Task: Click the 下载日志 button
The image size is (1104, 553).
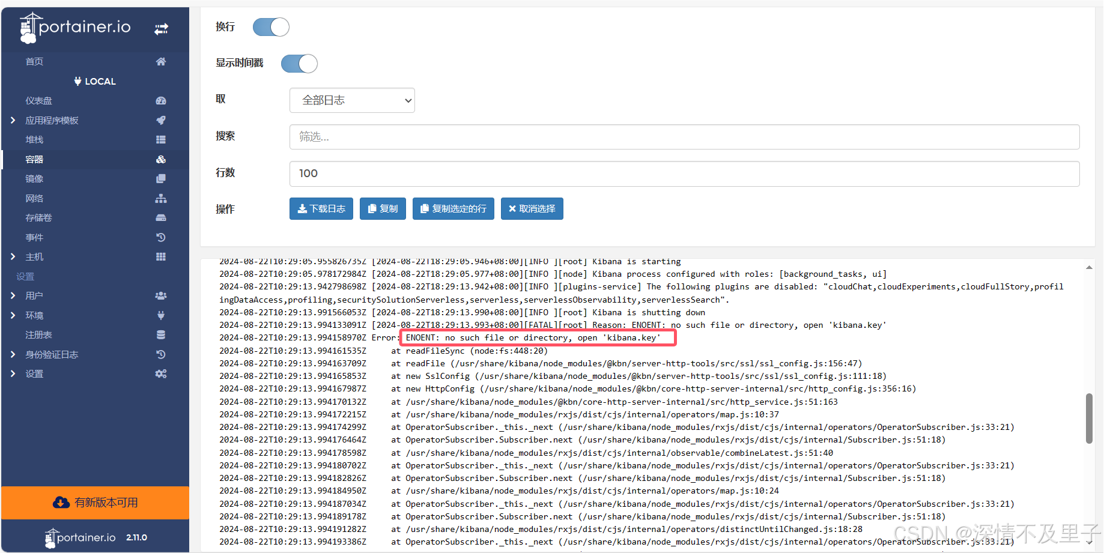Action: [x=321, y=208]
